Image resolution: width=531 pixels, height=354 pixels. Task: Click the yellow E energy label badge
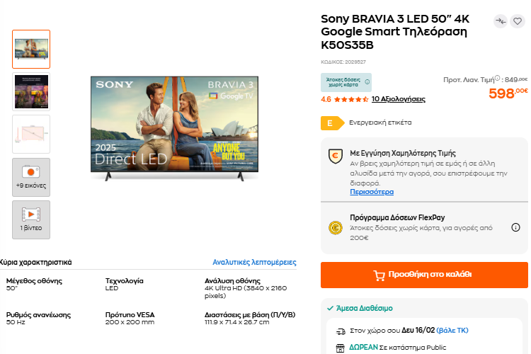(x=330, y=122)
